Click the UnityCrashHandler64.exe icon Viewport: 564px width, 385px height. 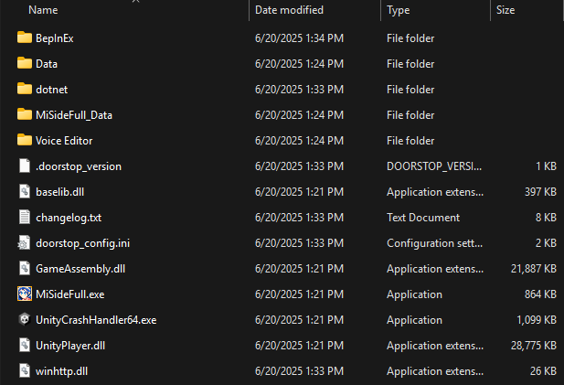(25, 320)
